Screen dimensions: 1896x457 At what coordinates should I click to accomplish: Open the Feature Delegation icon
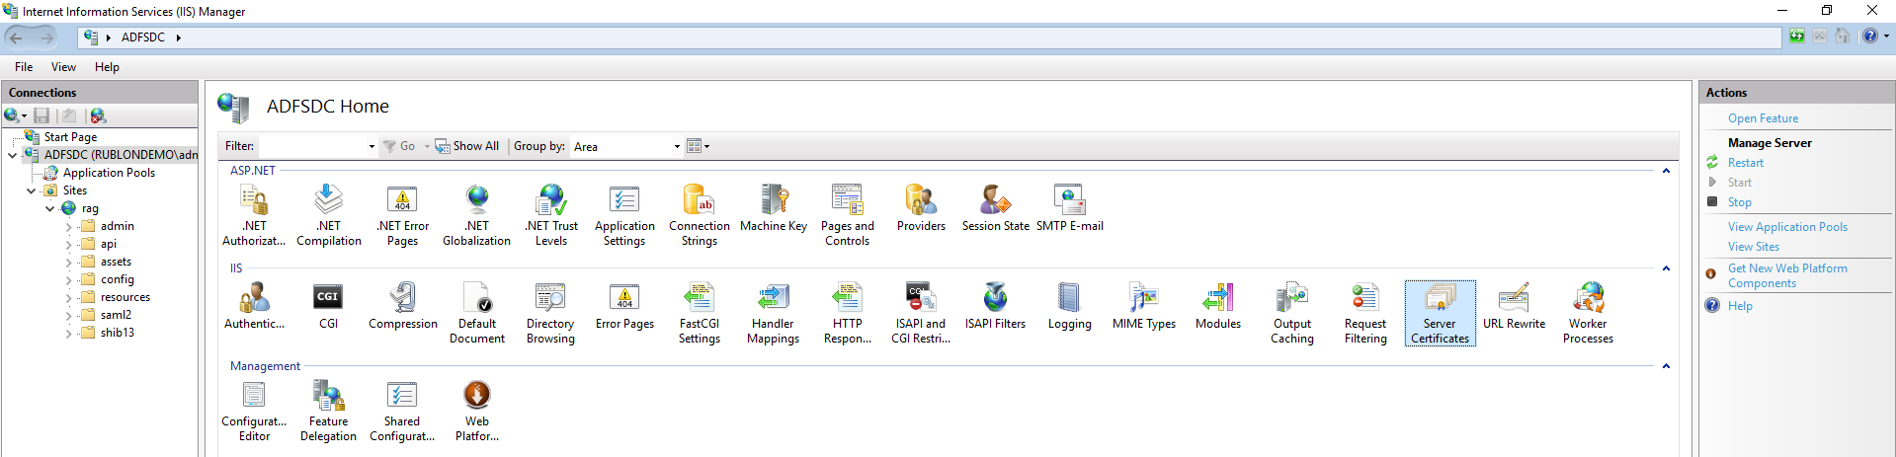point(328,409)
